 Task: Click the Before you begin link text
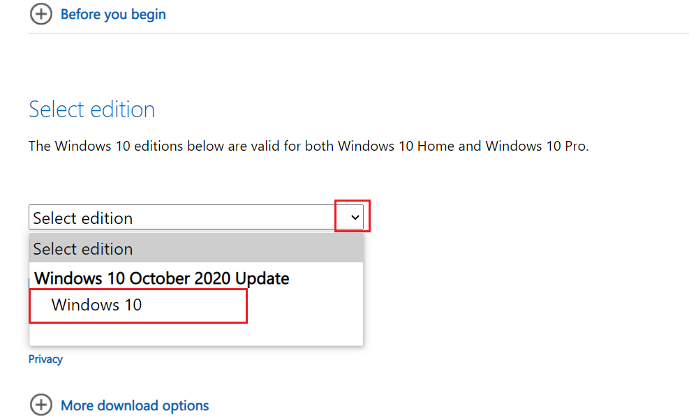(113, 15)
